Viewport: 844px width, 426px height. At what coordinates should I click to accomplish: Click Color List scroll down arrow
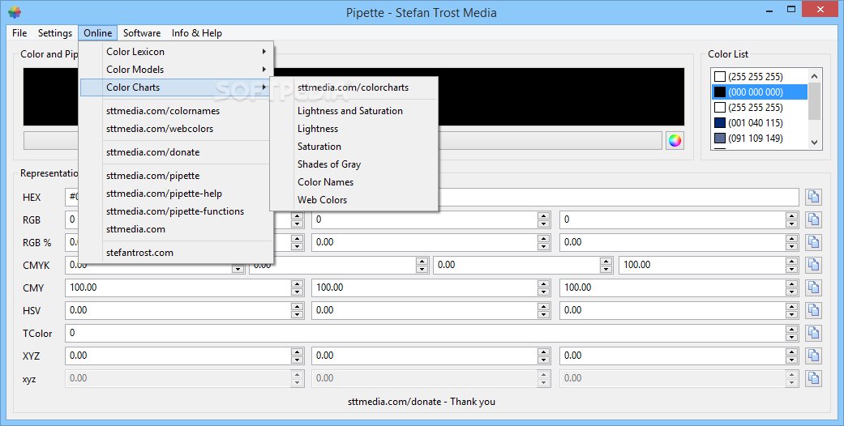click(814, 142)
